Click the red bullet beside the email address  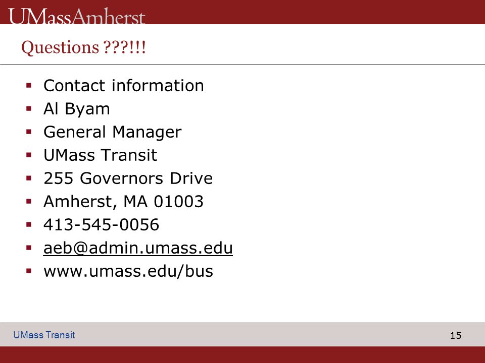pos(29,248)
